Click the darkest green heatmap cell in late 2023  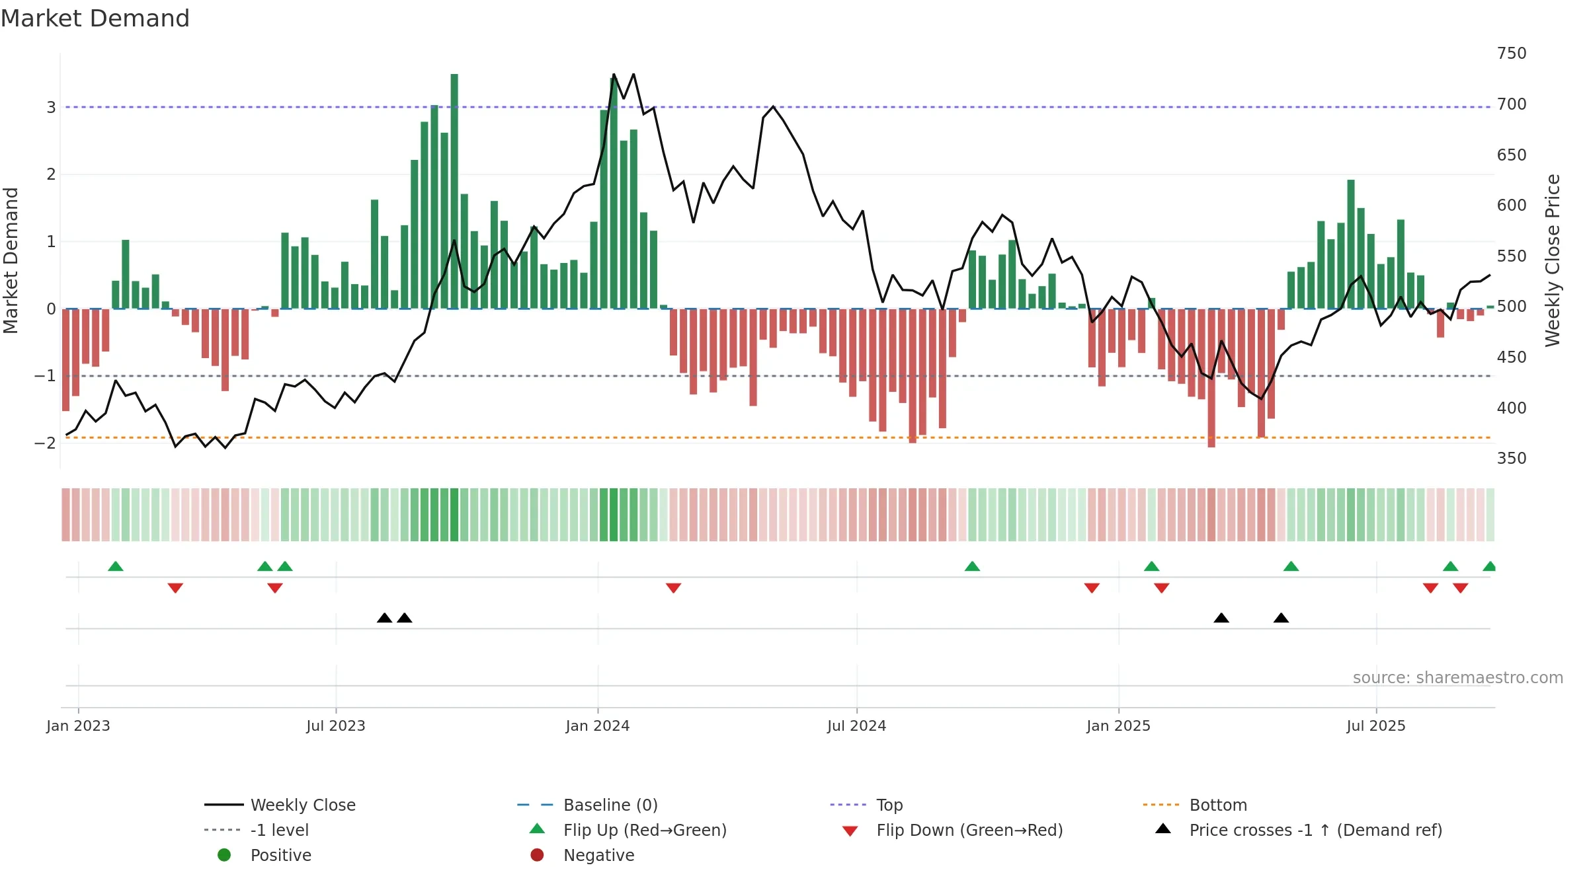pyautogui.click(x=454, y=515)
